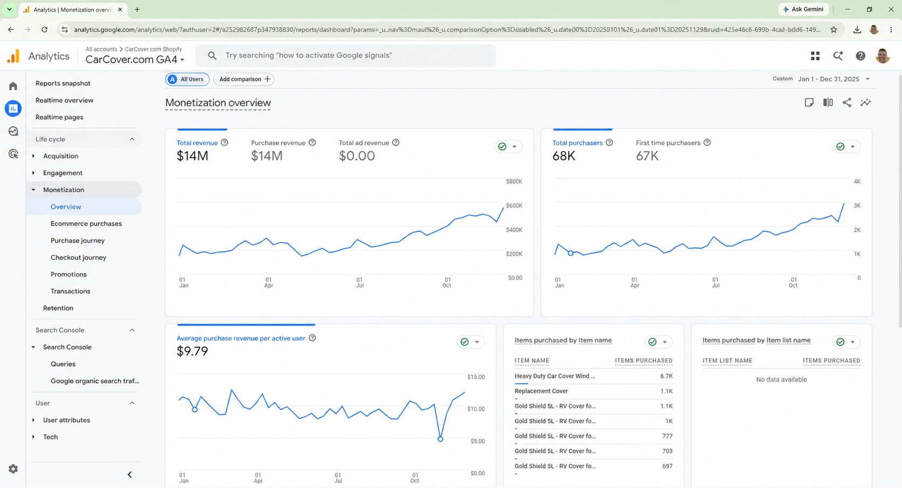Collapse the navigation panel with the arrow
Viewport: 902px width, 488px height.
point(129,475)
